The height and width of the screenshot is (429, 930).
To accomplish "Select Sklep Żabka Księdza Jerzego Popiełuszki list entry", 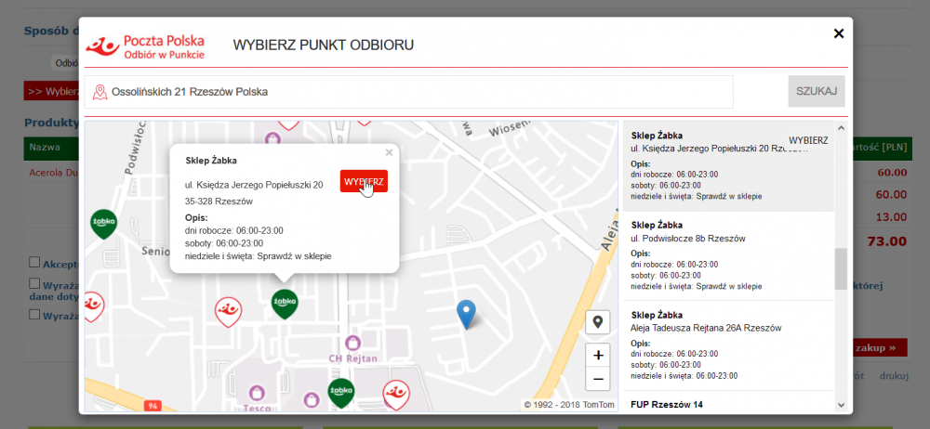I will (728, 166).
